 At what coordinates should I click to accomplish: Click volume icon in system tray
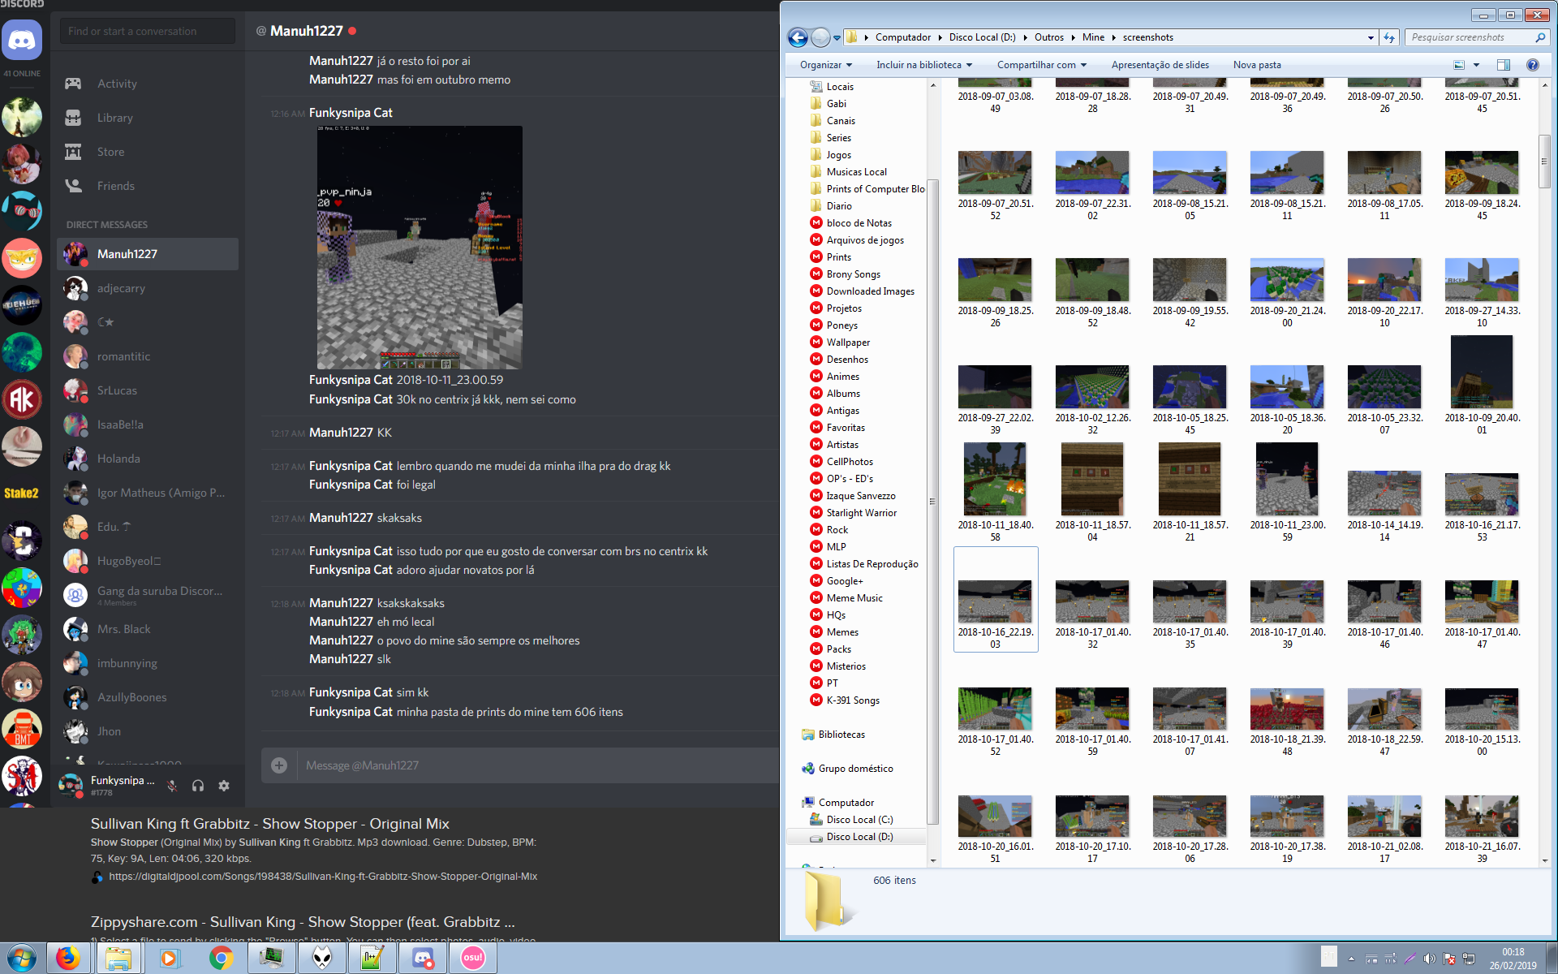point(1429,959)
